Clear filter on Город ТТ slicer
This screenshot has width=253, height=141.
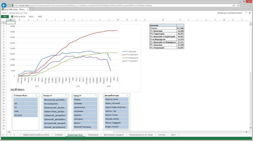pyautogui.click(x=96, y=96)
